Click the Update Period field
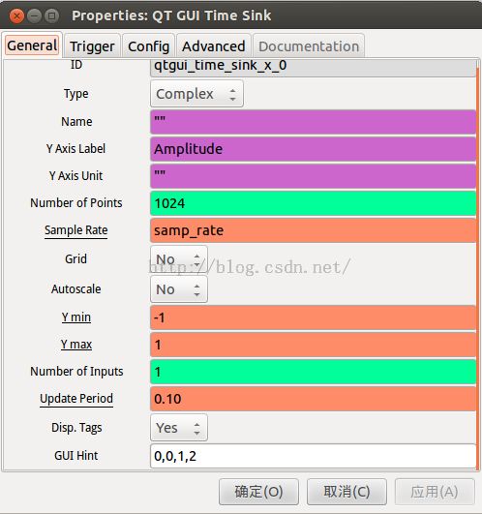The image size is (482, 514). coord(313,399)
